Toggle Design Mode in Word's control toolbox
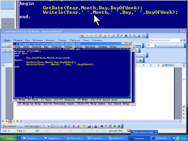The image size is (188, 141). point(83,36)
